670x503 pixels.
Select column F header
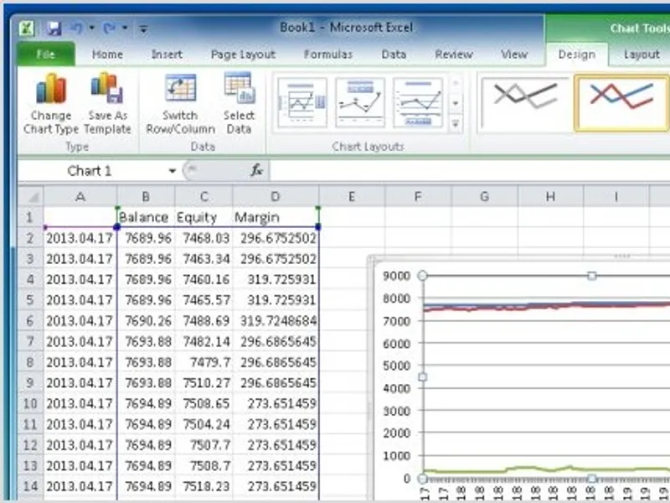point(418,196)
